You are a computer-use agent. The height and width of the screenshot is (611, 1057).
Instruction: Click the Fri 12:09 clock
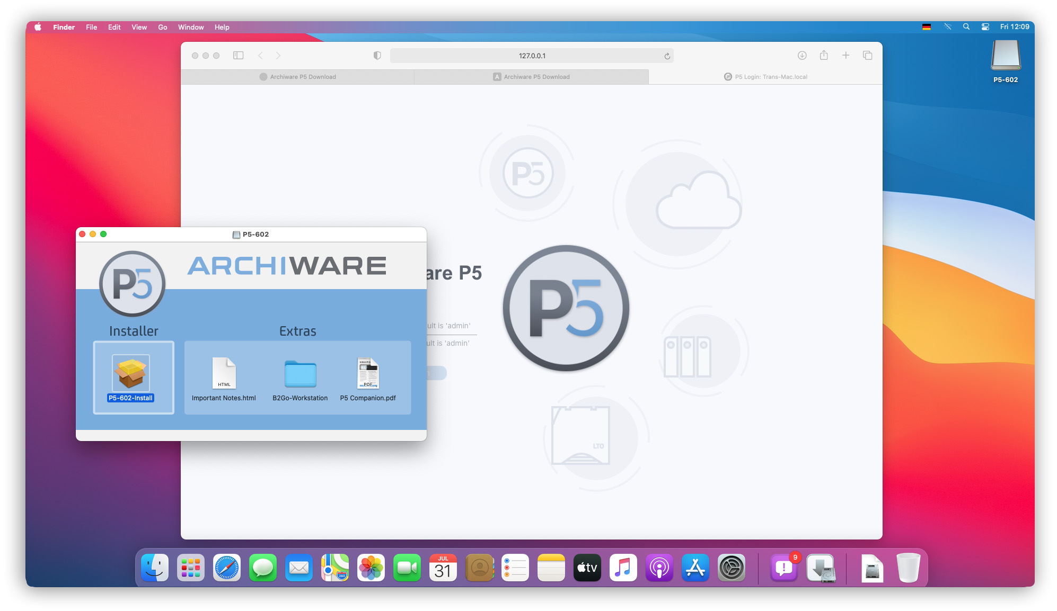click(1015, 27)
